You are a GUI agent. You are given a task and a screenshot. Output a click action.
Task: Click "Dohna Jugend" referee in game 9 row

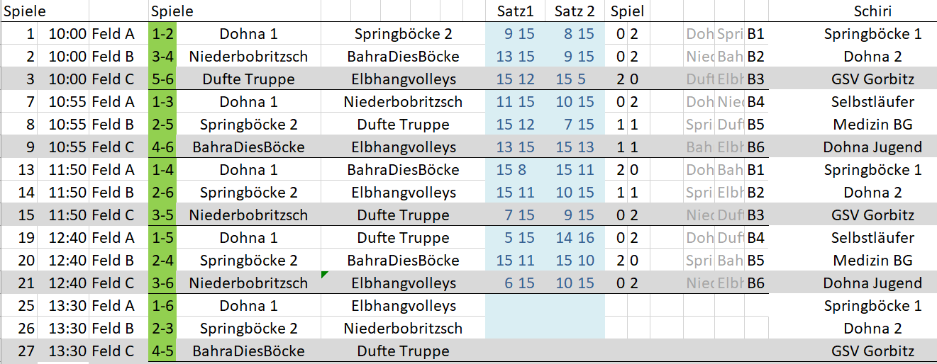[x=872, y=147]
